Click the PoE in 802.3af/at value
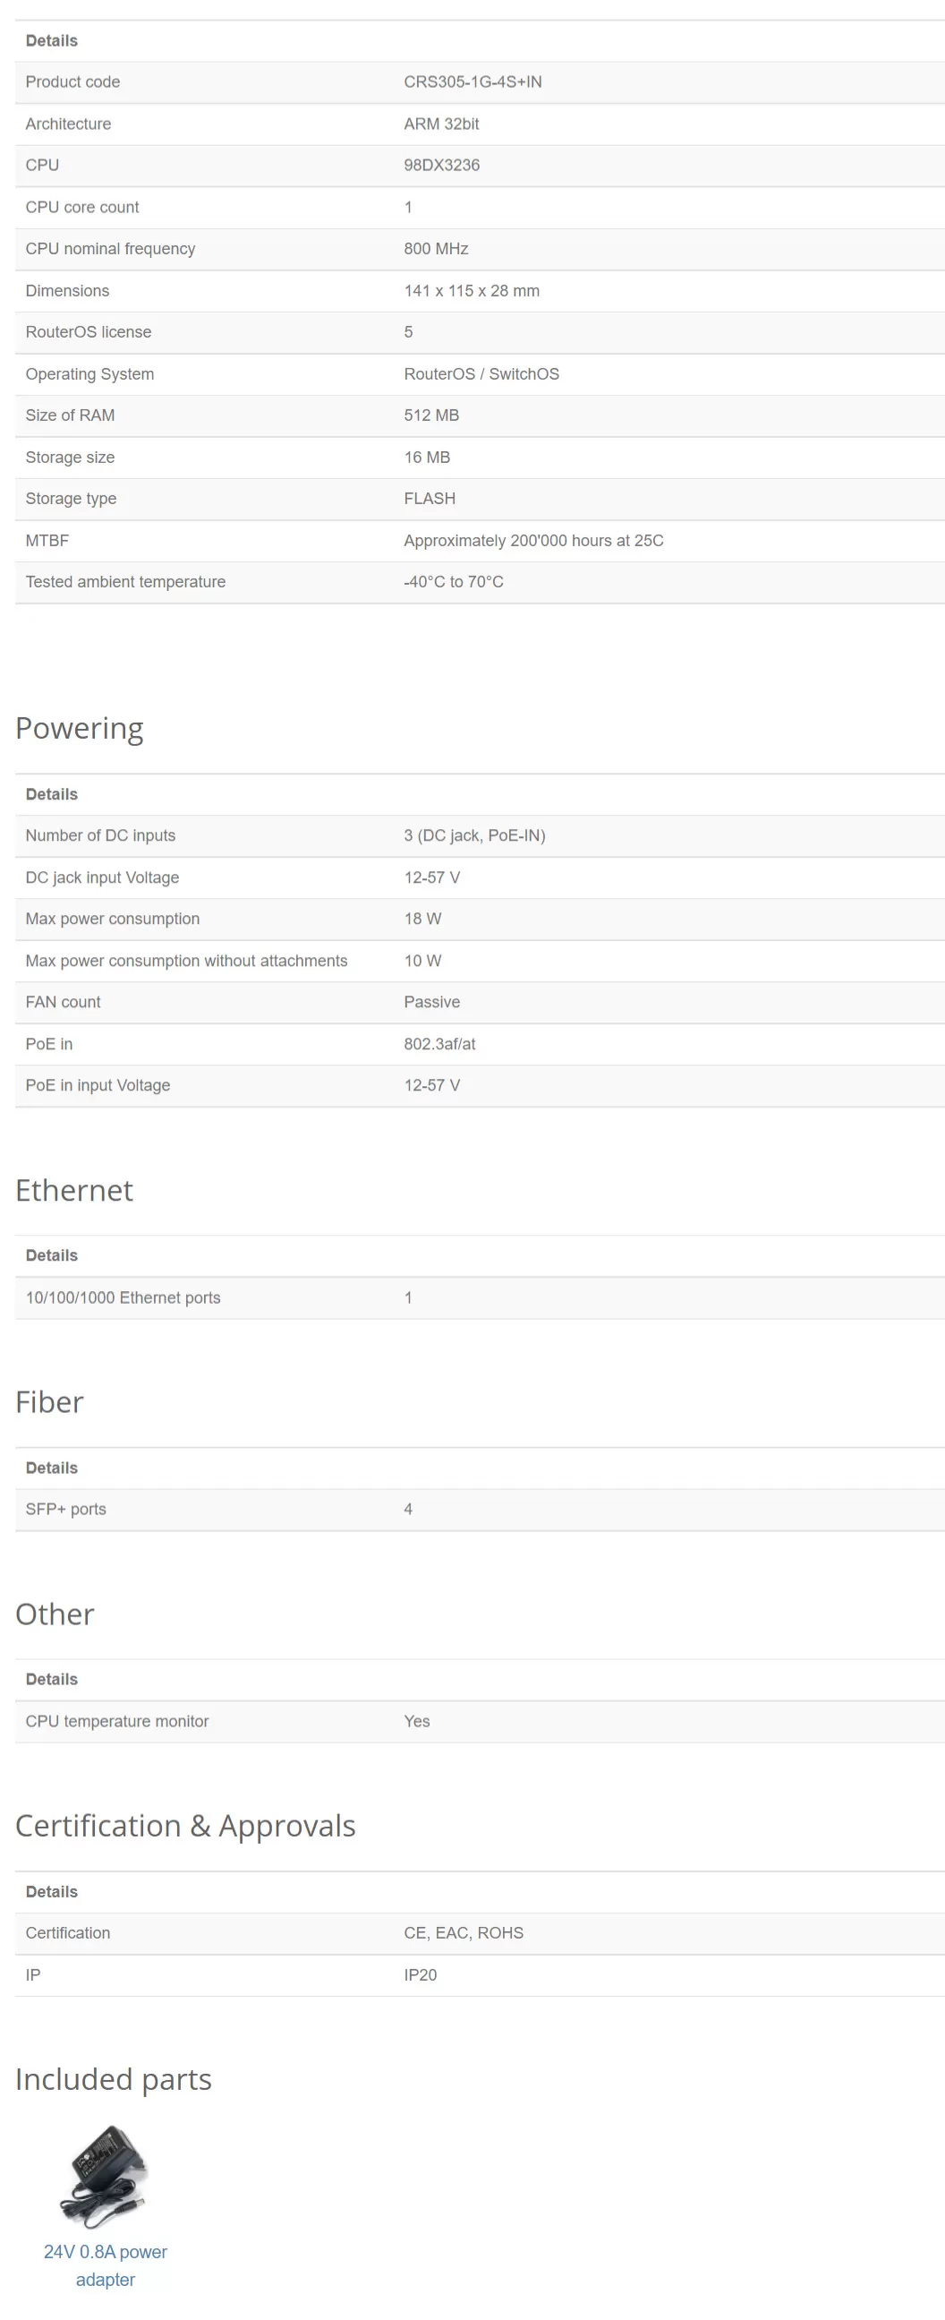 439,1044
